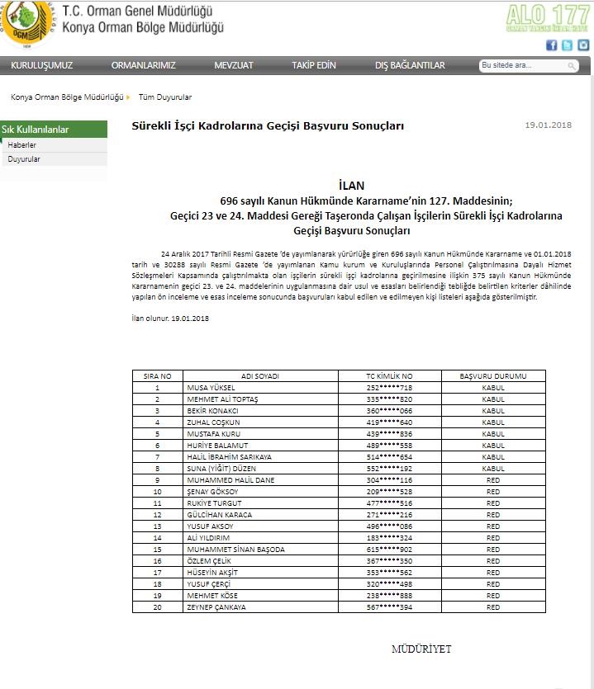Open the Facebook icon link
This screenshot has width=594, height=689.
(x=552, y=45)
